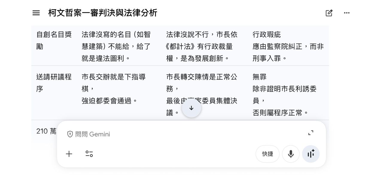Open the three-dot more options menu

347,13
